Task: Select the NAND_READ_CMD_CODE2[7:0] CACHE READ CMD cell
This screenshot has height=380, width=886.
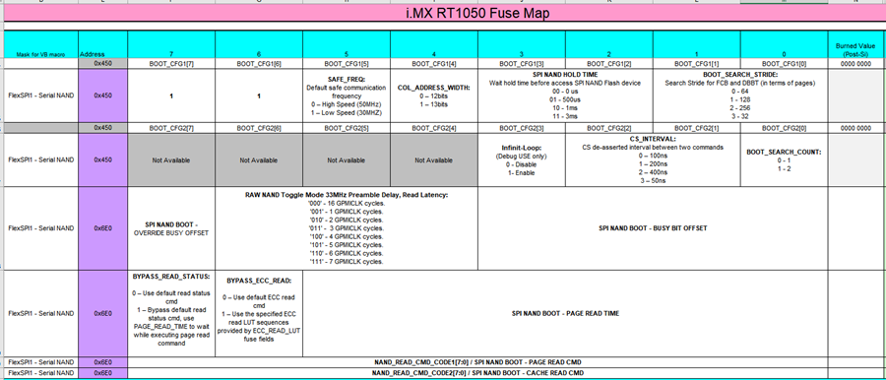Action: click(478, 373)
